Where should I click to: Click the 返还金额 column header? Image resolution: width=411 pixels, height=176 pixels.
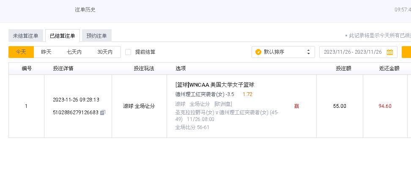389,69
